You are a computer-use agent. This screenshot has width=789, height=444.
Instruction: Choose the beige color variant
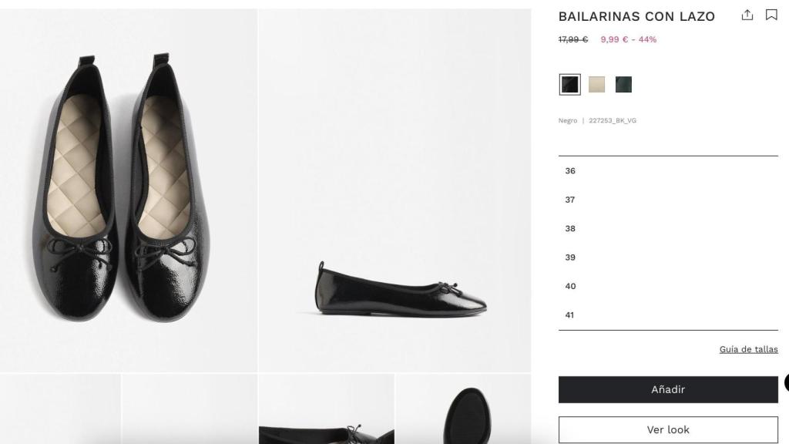click(x=596, y=84)
